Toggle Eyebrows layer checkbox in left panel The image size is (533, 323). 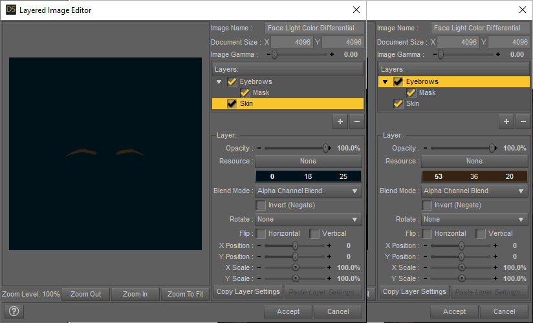tap(232, 81)
